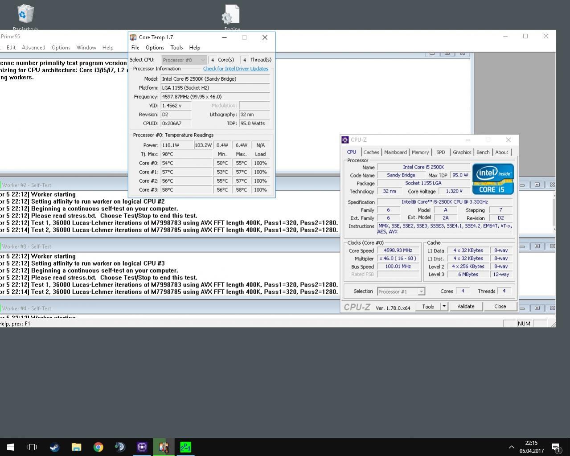Viewport: 570px width, 456px height.
Task: Switch to Prime95 taskbar icon
Action: coord(185,447)
